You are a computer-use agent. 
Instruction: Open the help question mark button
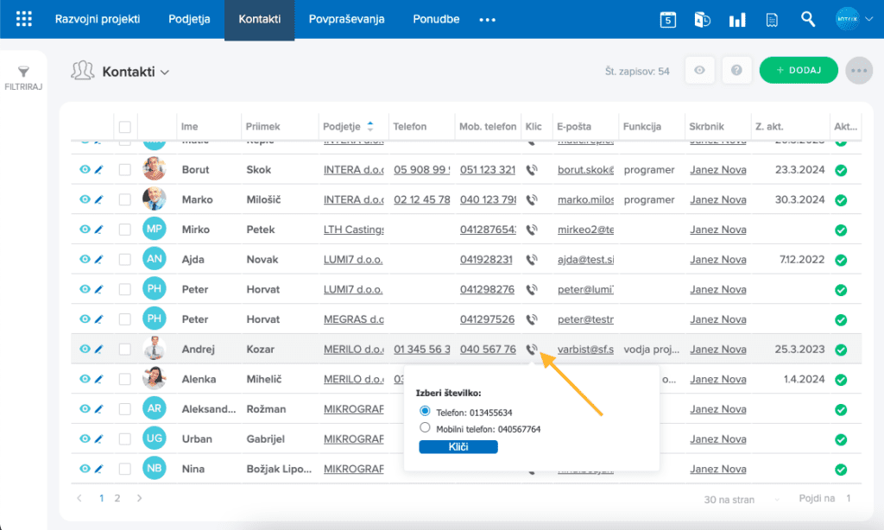click(736, 71)
